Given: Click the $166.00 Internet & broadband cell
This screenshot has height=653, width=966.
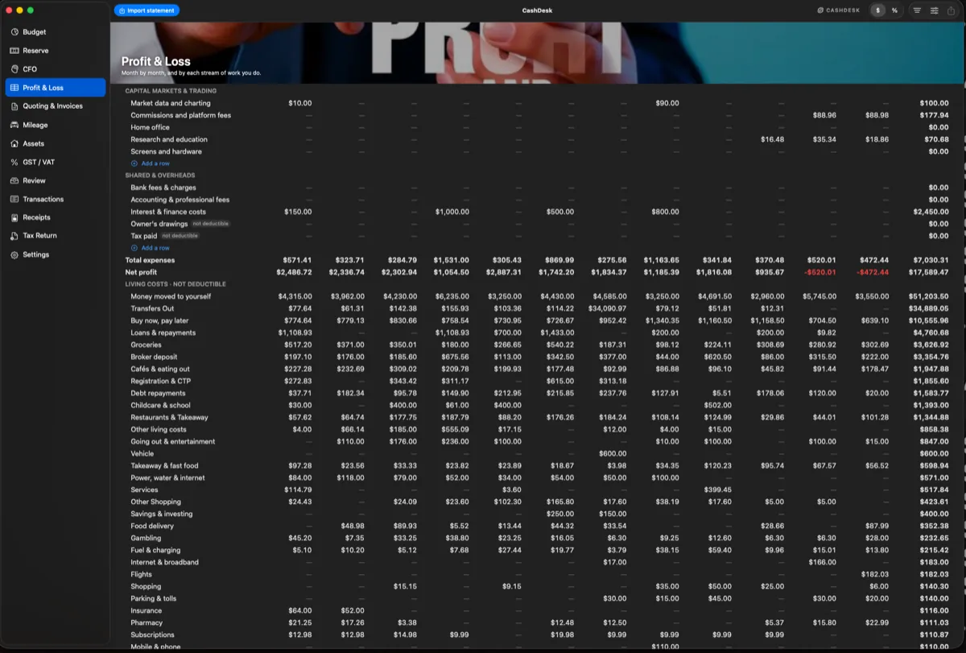Looking at the screenshot, I should click(x=823, y=562).
